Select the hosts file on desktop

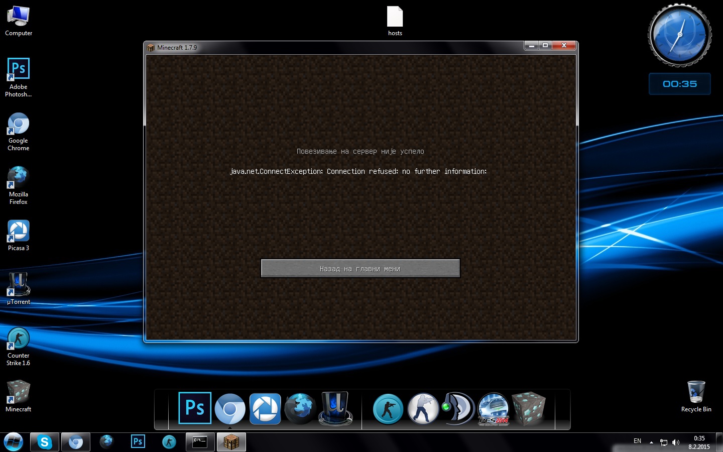(x=395, y=21)
